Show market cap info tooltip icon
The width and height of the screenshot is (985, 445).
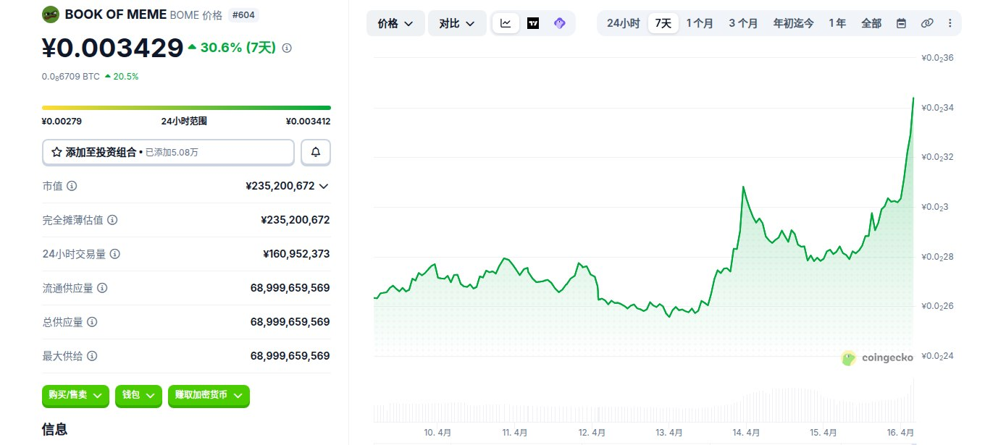[72, 186]
